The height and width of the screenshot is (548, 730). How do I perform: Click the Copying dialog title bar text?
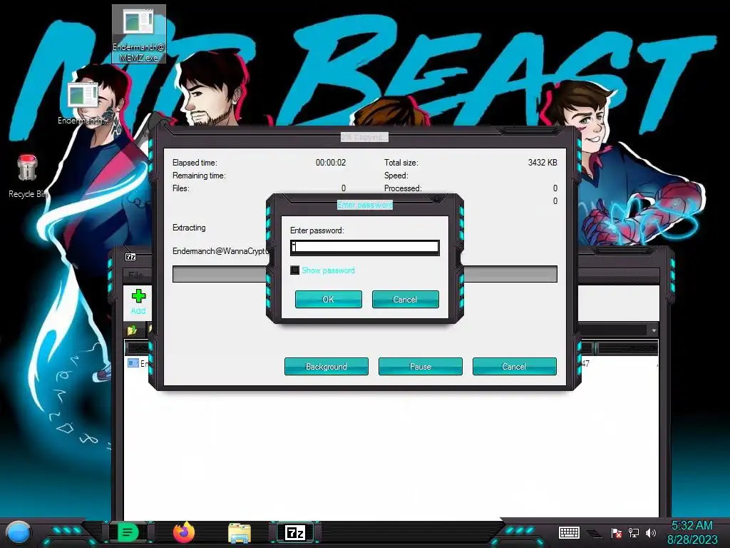point(364,137)
